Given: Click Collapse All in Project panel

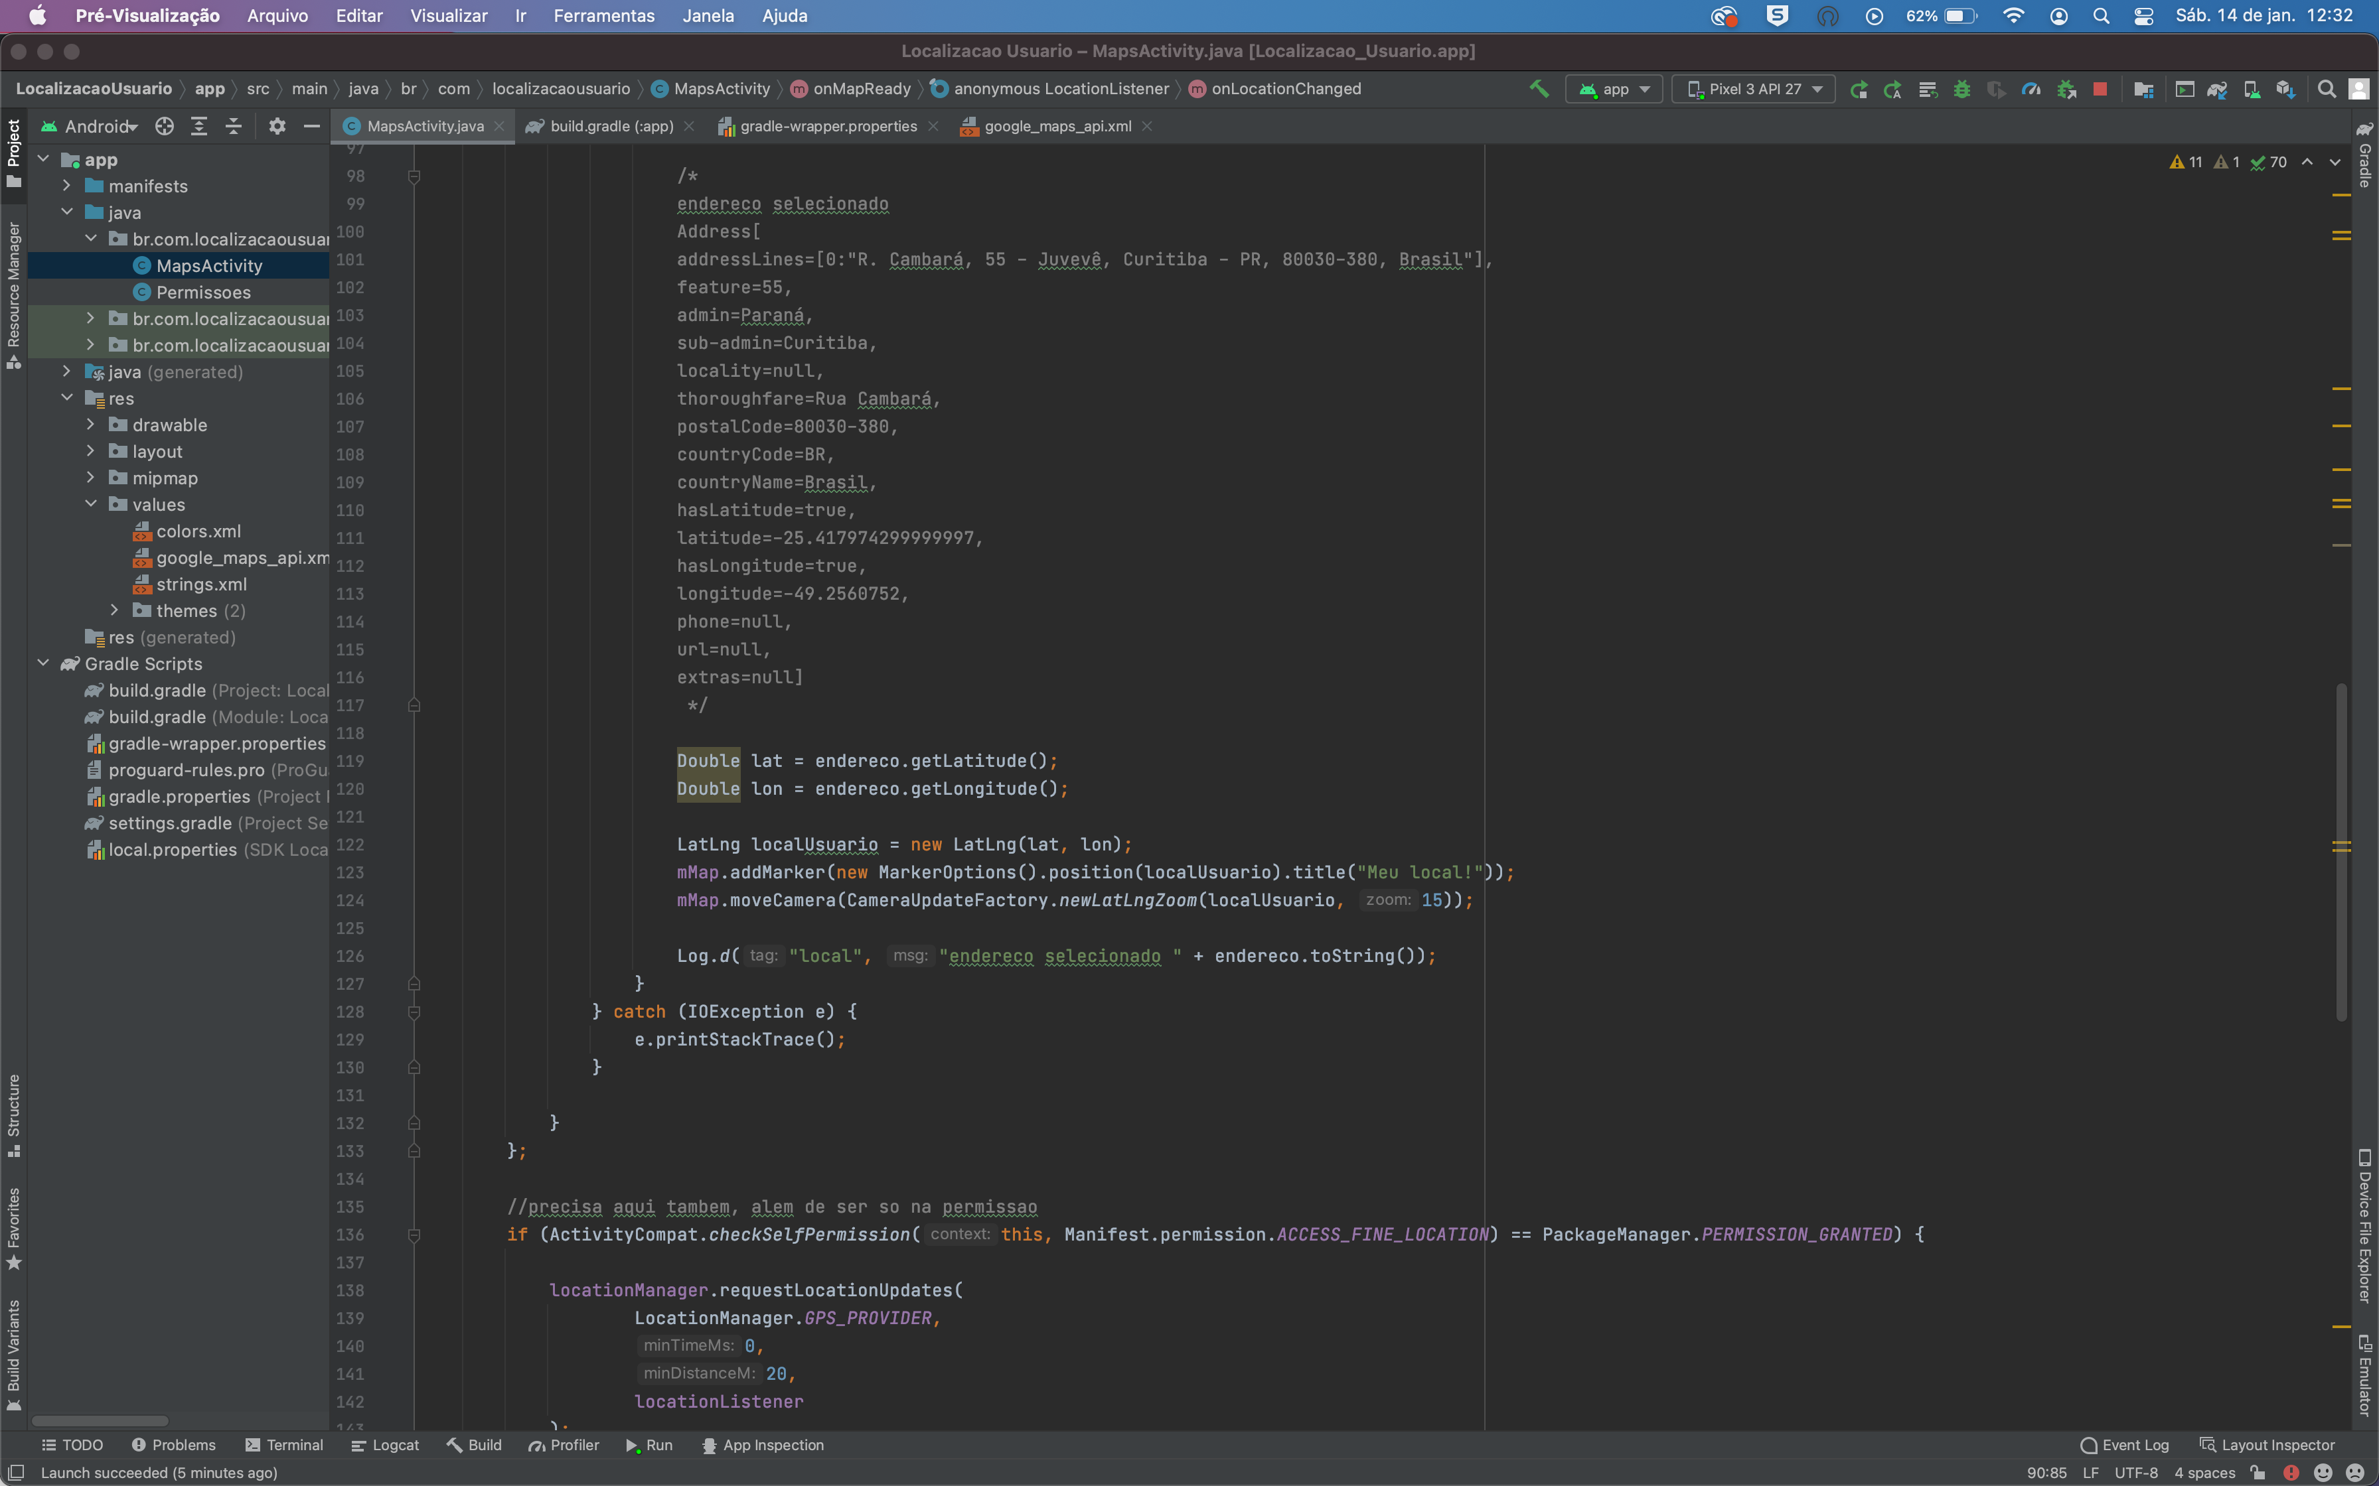Looking at the screenshot, I should tap(233, 126).
